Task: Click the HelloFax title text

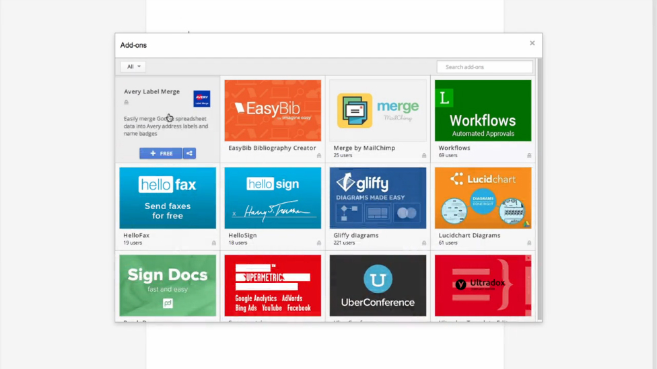Action: coord(136,235)
